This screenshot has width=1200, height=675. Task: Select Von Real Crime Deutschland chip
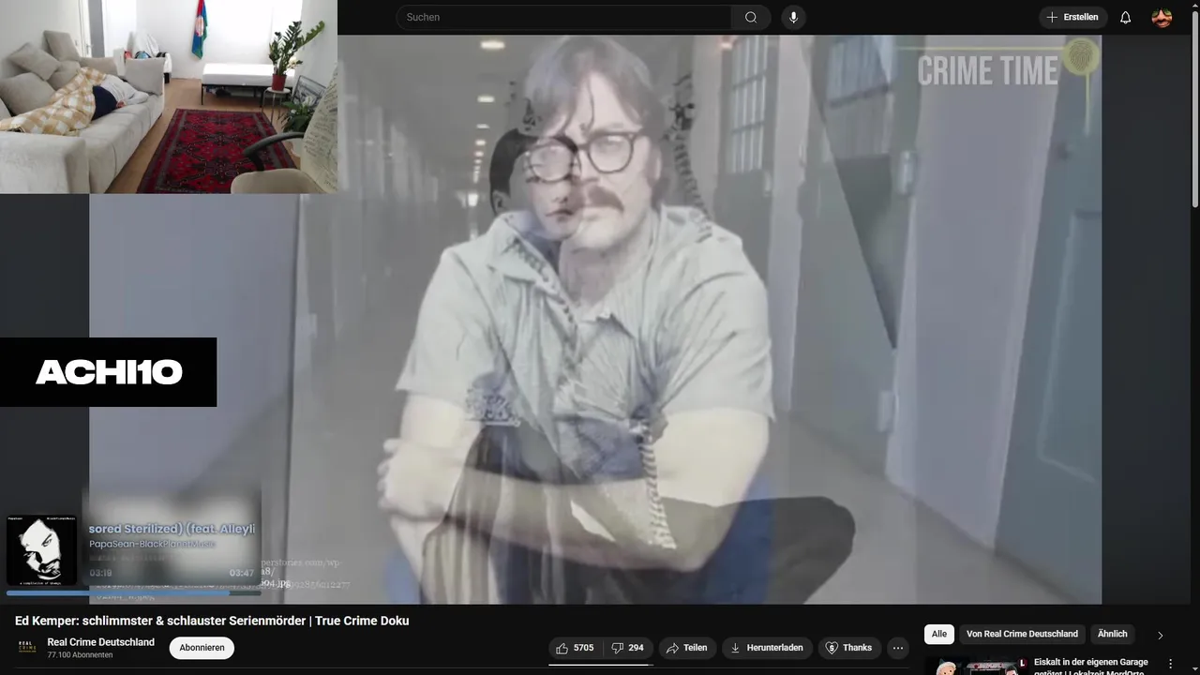pos(1022,634)
